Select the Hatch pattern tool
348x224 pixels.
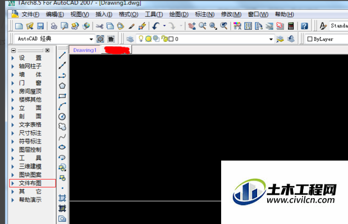[x=62, y=198]
